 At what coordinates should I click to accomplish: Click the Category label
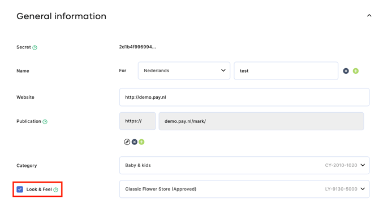(27, 165)
